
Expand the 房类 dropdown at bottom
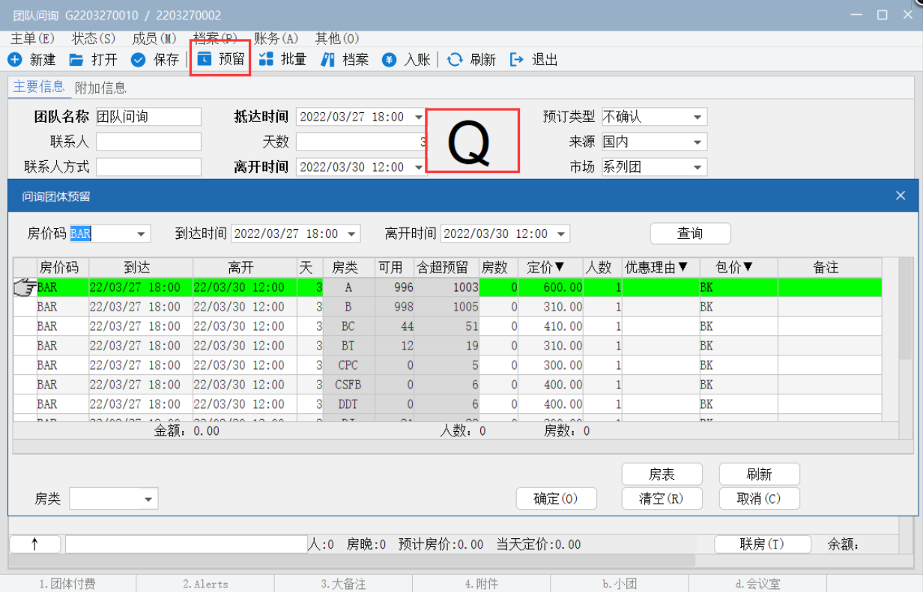point(148,499)
